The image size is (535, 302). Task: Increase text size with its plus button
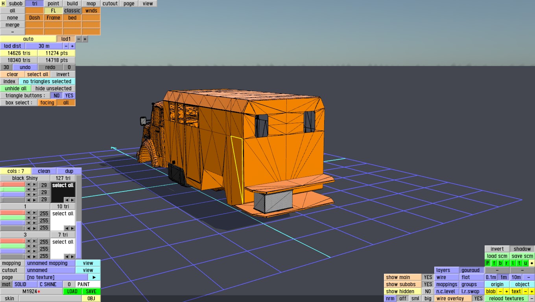coord(532,291)
